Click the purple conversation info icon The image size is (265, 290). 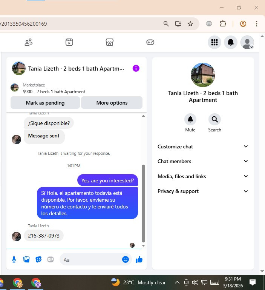pyautogui.click(x=136, y=68)
